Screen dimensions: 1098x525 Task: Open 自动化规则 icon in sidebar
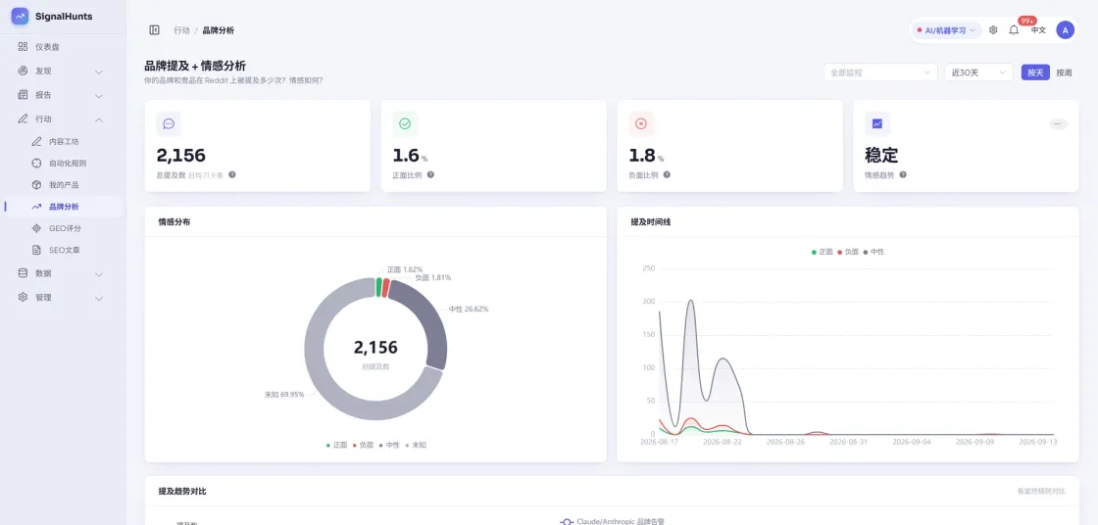tap(36, 164)
